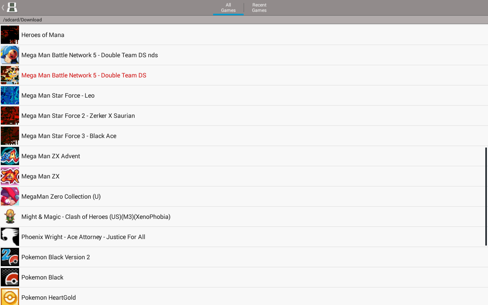Select Mega Man Star Force 2 - Zerker X Saurian
The height and width of the screenshot is (305, 488).
[78, 116]
